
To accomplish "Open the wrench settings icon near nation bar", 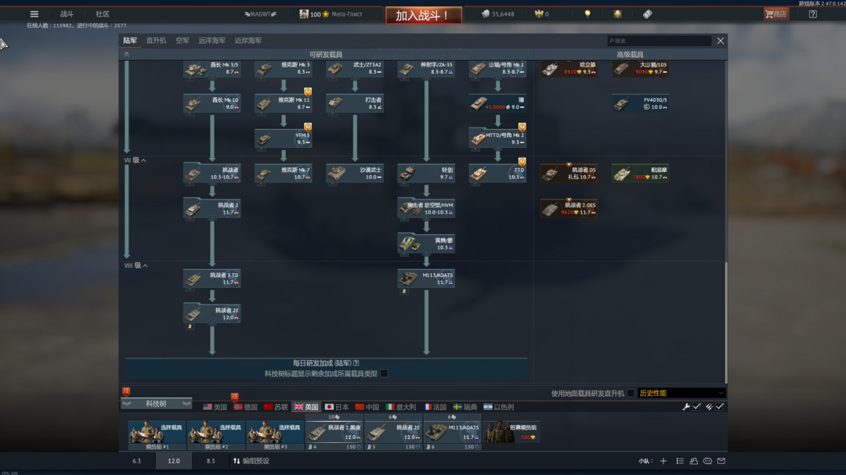I will (x=685, y=406).
